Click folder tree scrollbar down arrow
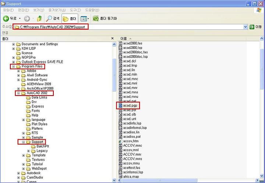Screen dimensions: 265x183 coord(114,180)
